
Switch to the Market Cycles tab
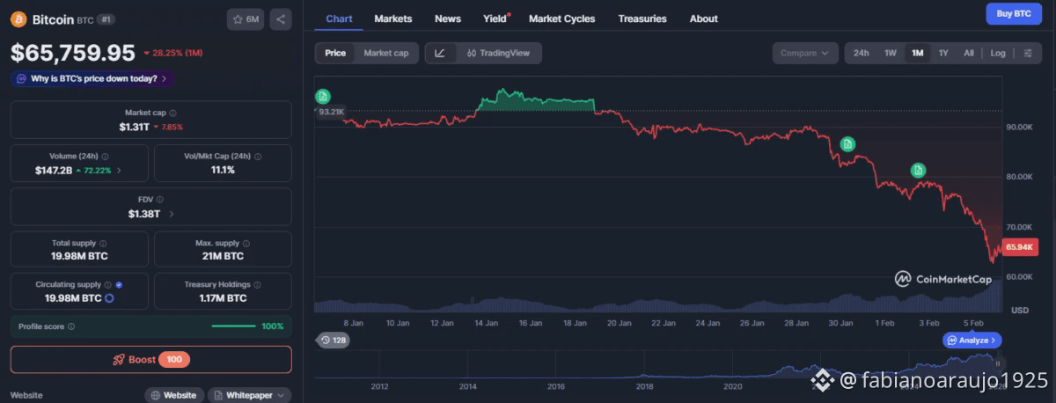point(561,18)
